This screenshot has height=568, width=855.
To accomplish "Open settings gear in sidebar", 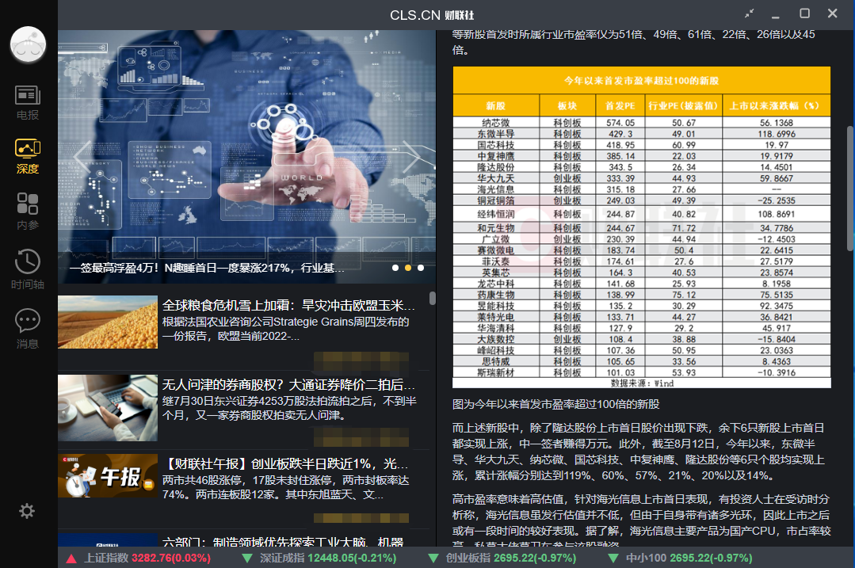I will pyautogui.click(x=27, y=511).
